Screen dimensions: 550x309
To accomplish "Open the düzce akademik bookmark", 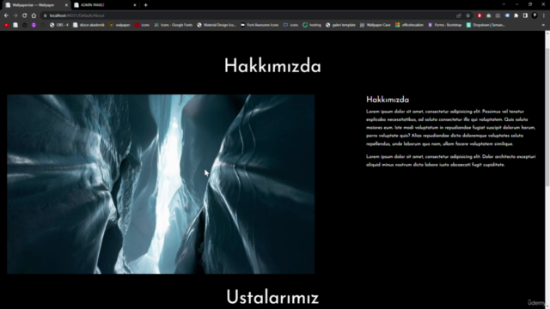I will [89, 25].
